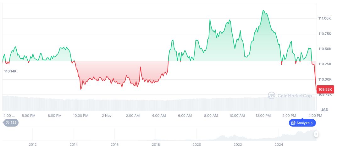
Task: Click the 2020 year on the overview timeline
Action: click(197, 145)
